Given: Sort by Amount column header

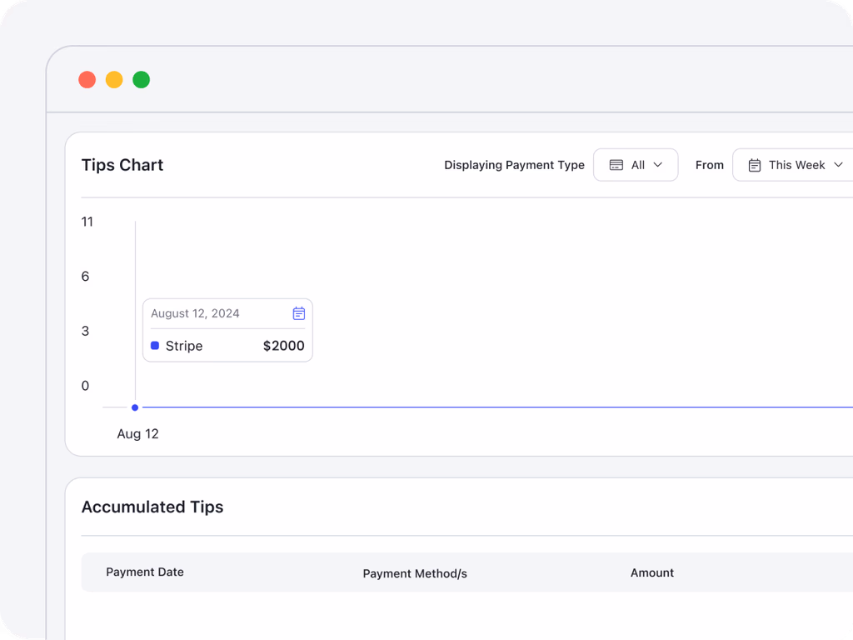Looking at the screenshot, I should point(652,573).
